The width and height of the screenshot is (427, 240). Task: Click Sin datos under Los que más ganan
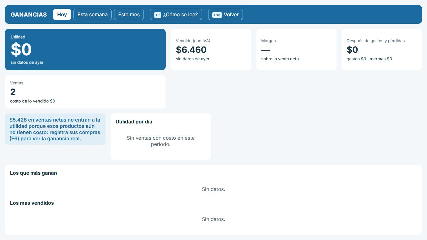coord(213,189)
